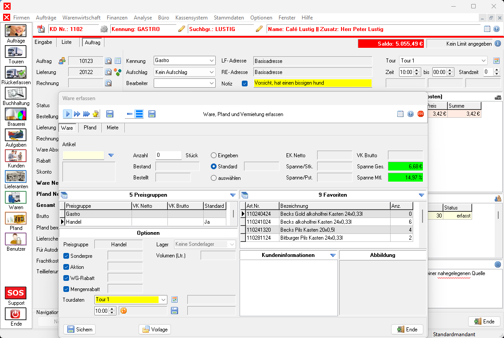The width and height of the screenshot is (504, 338).
Task: Open the Kennung Gastro dropdown
Action: pyautogui.click(x=212, y=60)
